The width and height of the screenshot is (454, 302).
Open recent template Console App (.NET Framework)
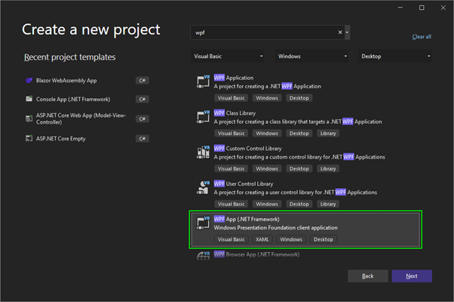[x=73, y=99]
